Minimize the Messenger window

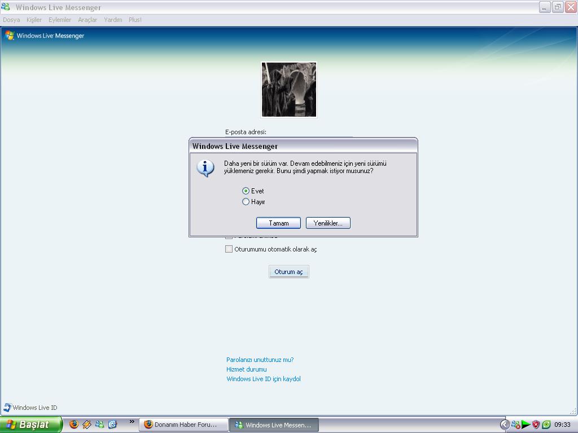click(545, 7)
